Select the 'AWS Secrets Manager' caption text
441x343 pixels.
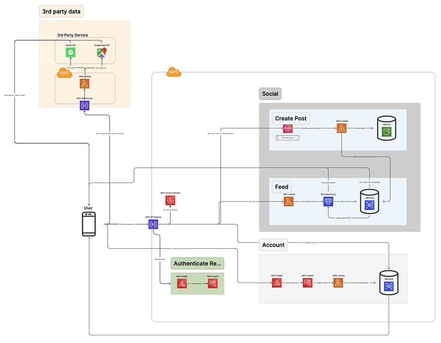click(170, 193)
